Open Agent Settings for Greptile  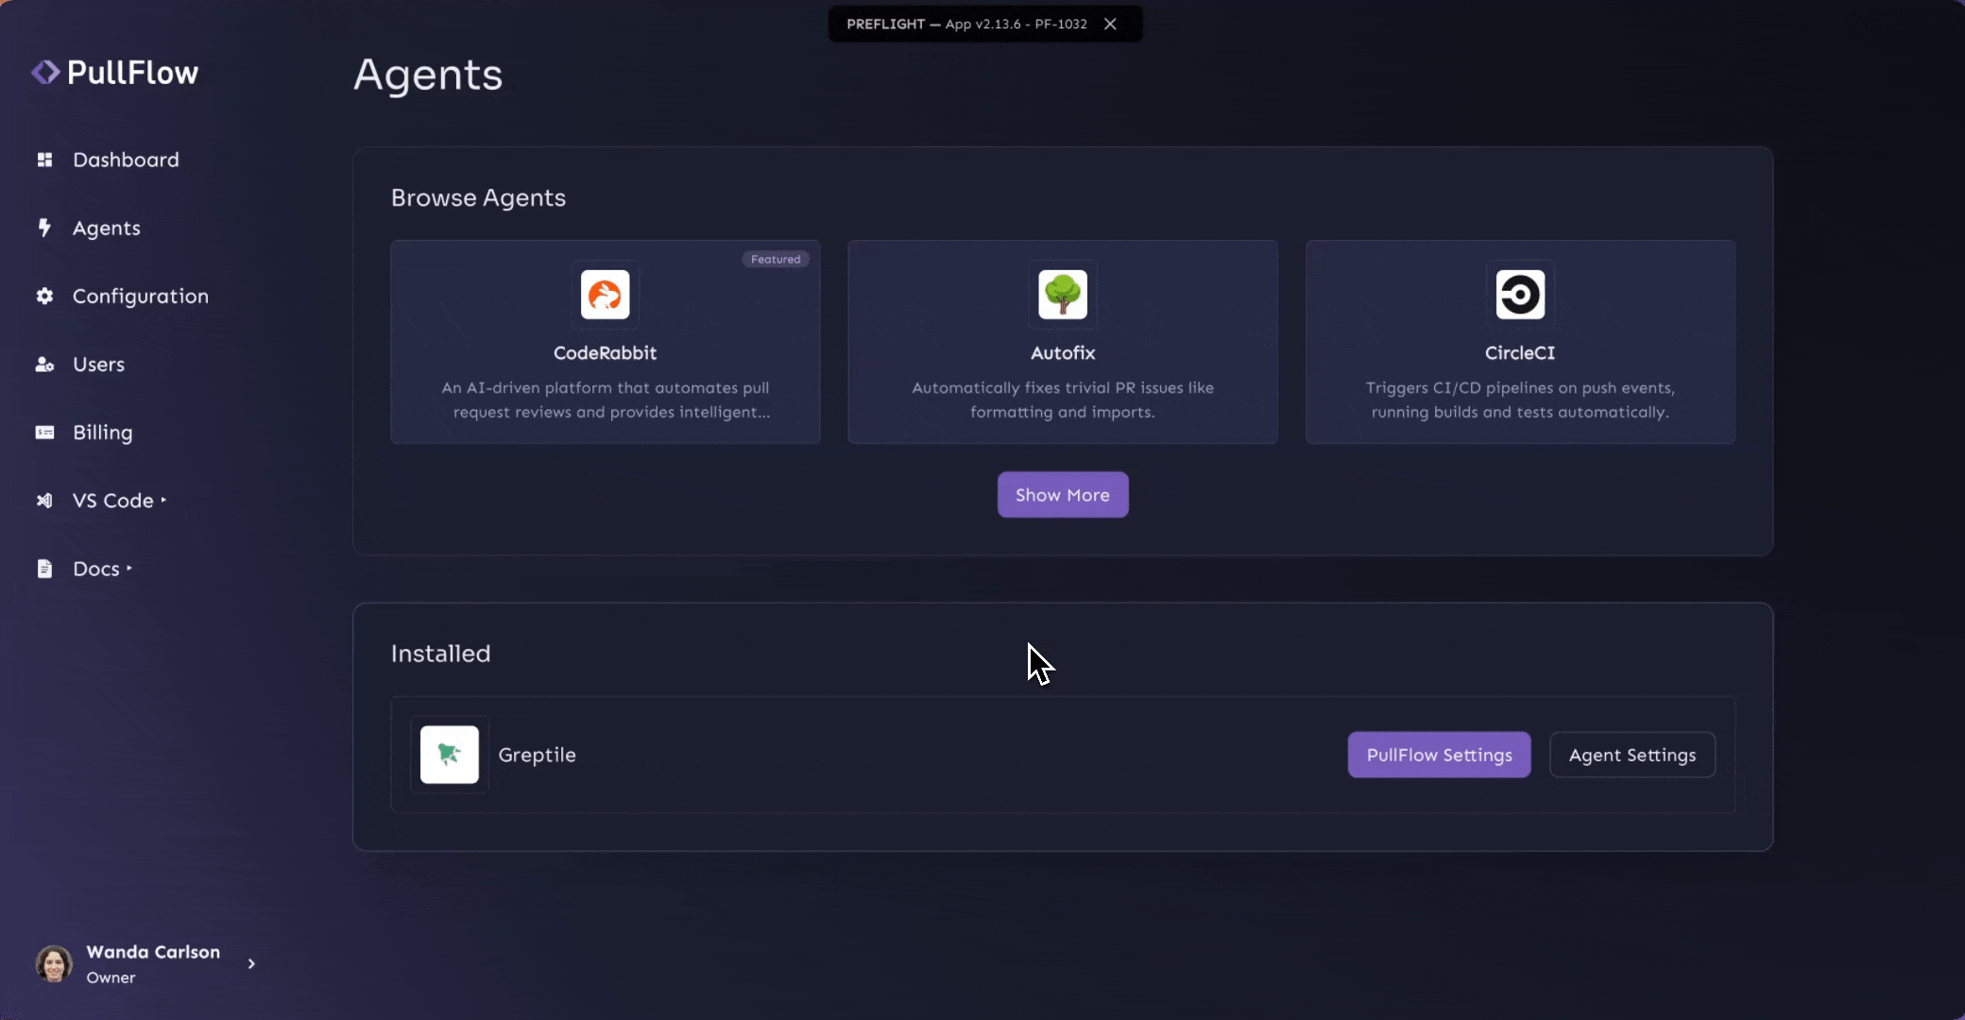tap(1632, 755)
